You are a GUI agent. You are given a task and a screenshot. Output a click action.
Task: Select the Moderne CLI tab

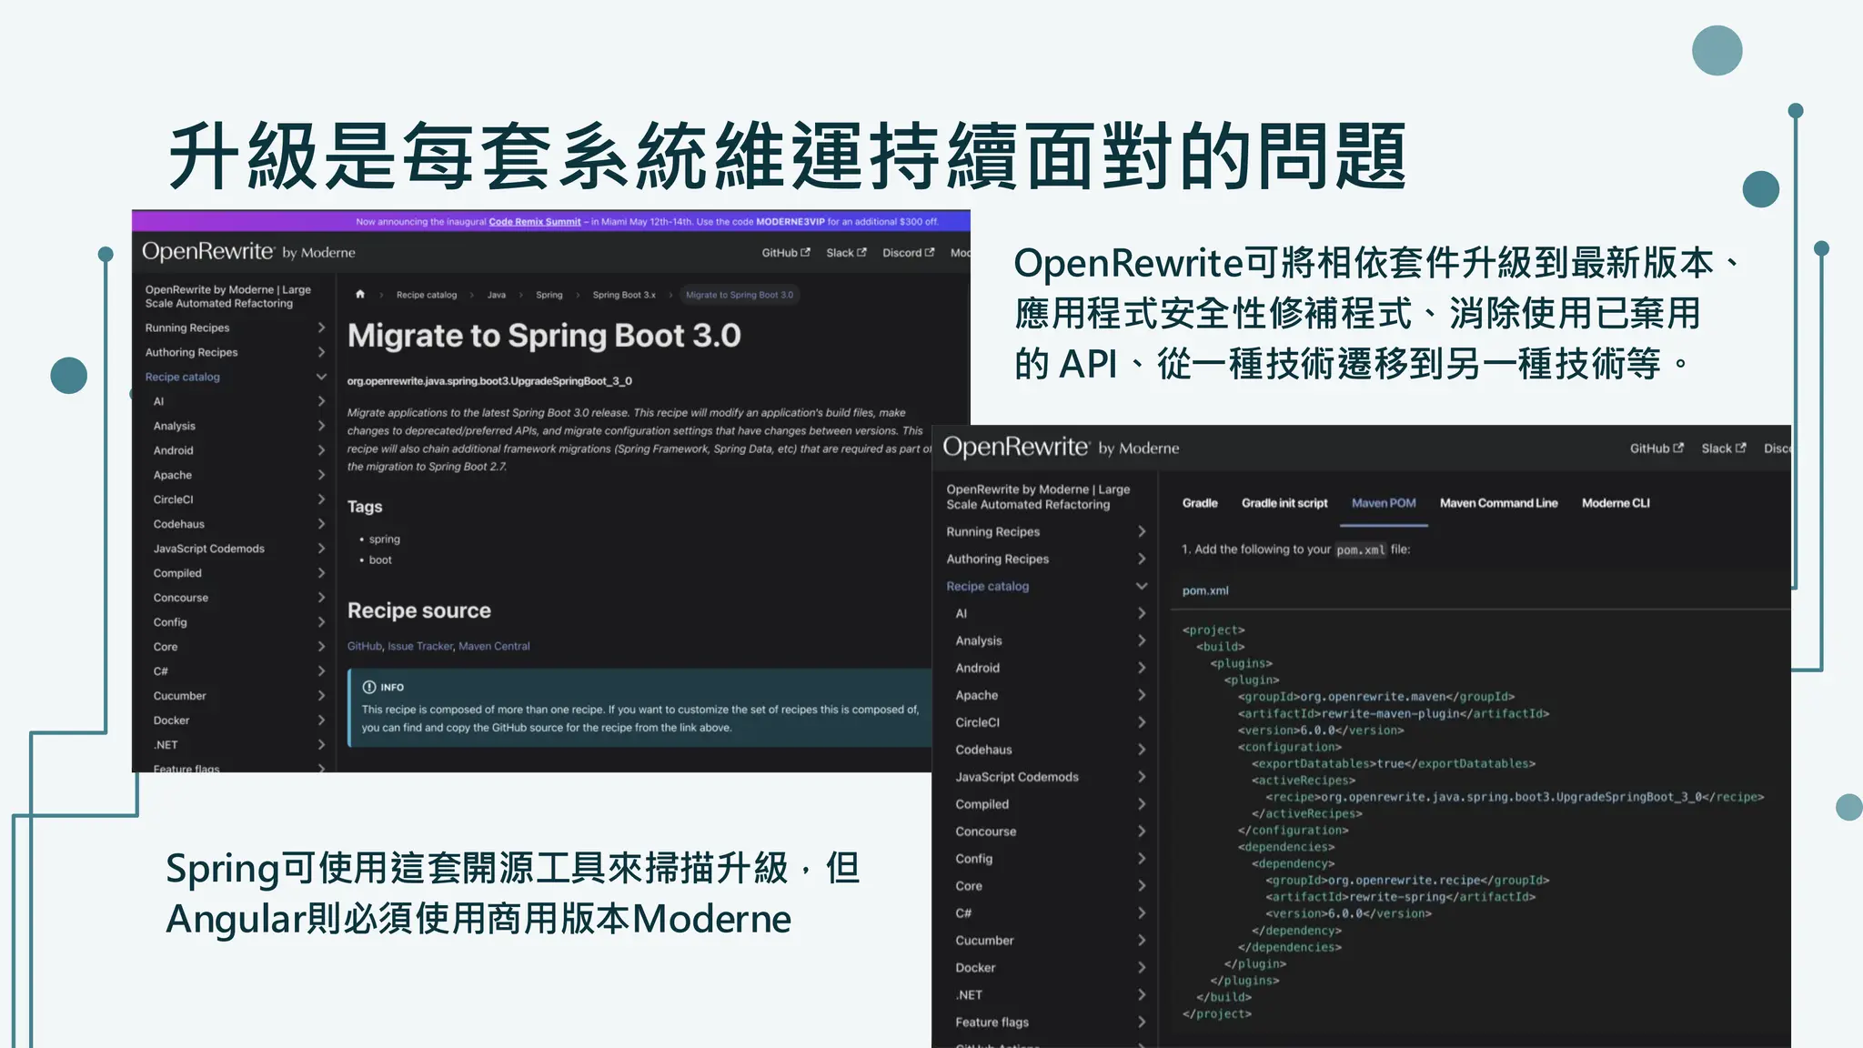point(1616,503)
